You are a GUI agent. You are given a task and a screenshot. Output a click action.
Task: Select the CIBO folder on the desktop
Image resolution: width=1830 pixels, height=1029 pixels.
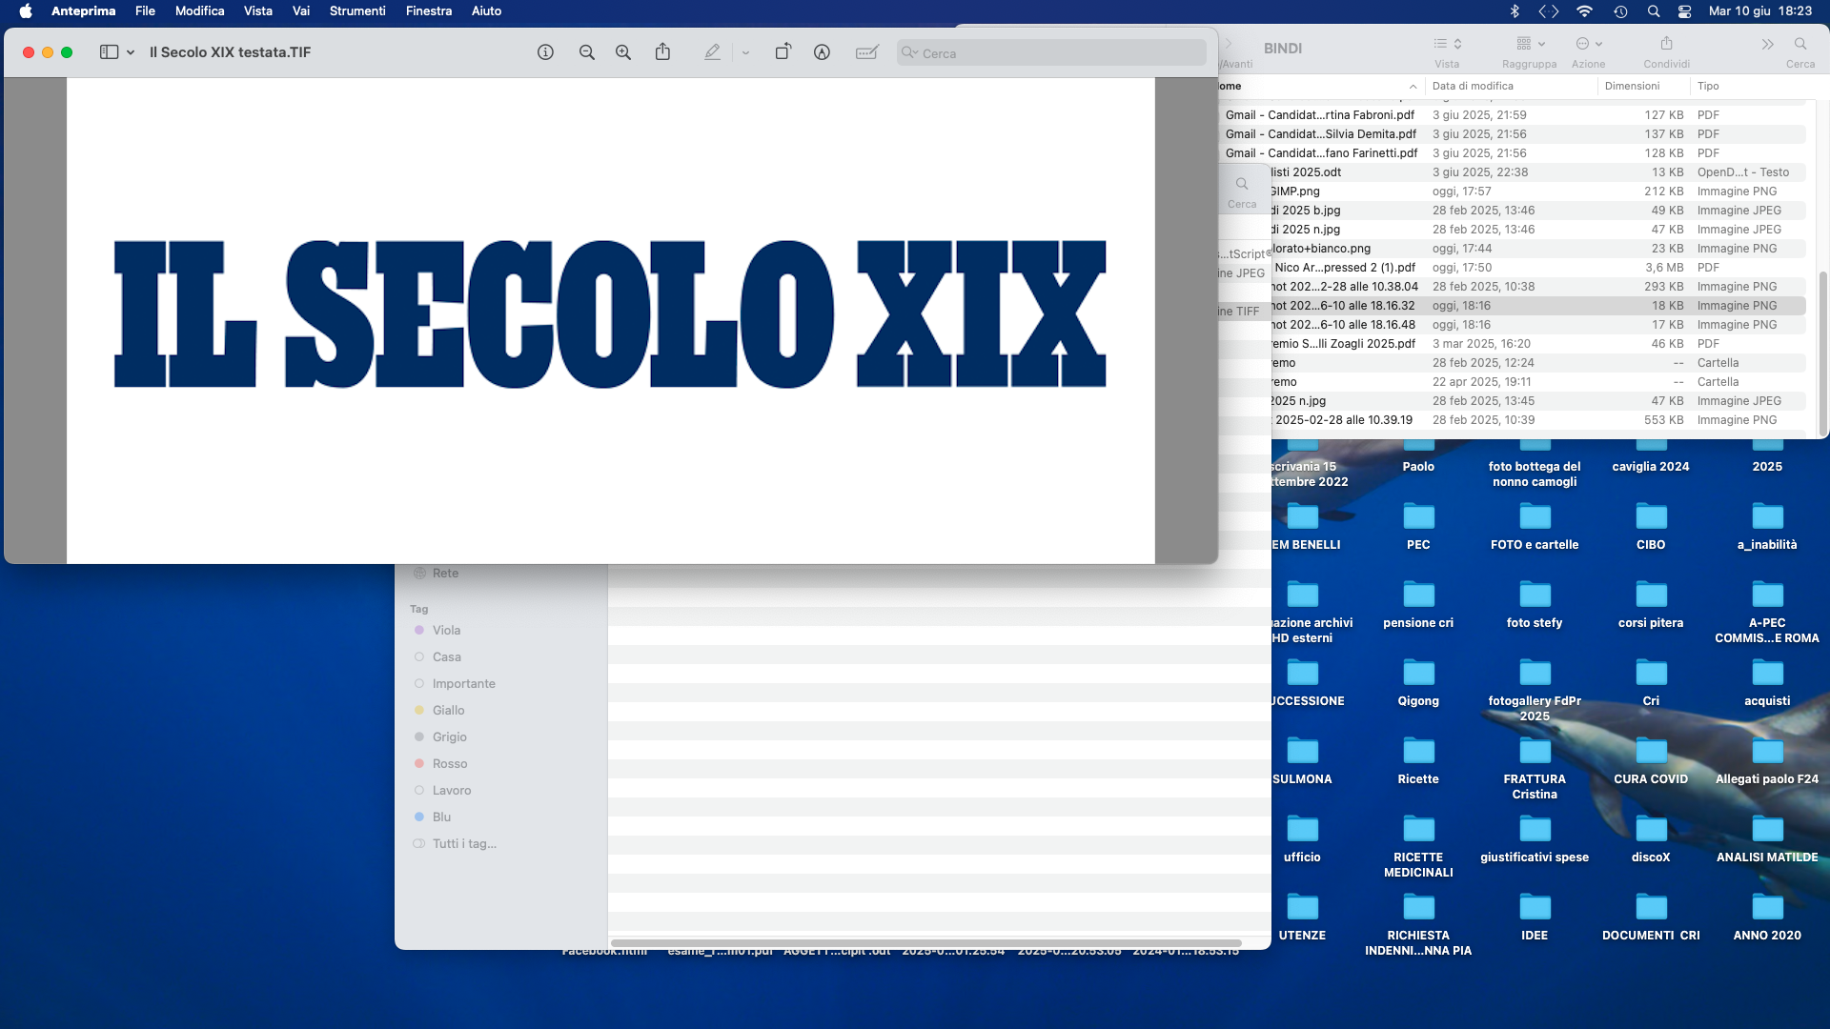pos(1651,527)
